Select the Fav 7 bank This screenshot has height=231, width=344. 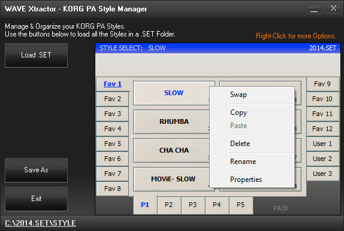(x=113, y=174)
